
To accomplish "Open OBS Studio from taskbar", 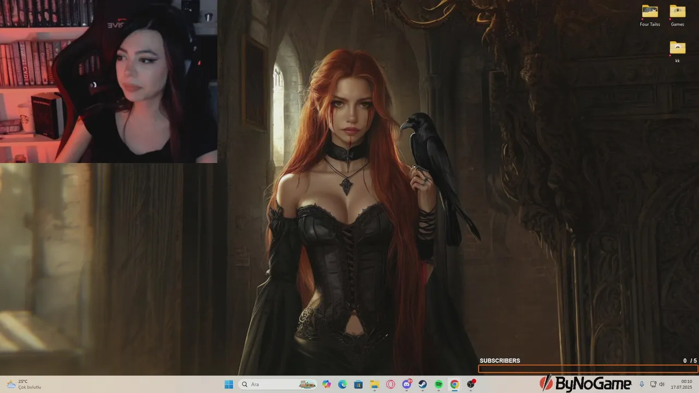I will point(471,384).
